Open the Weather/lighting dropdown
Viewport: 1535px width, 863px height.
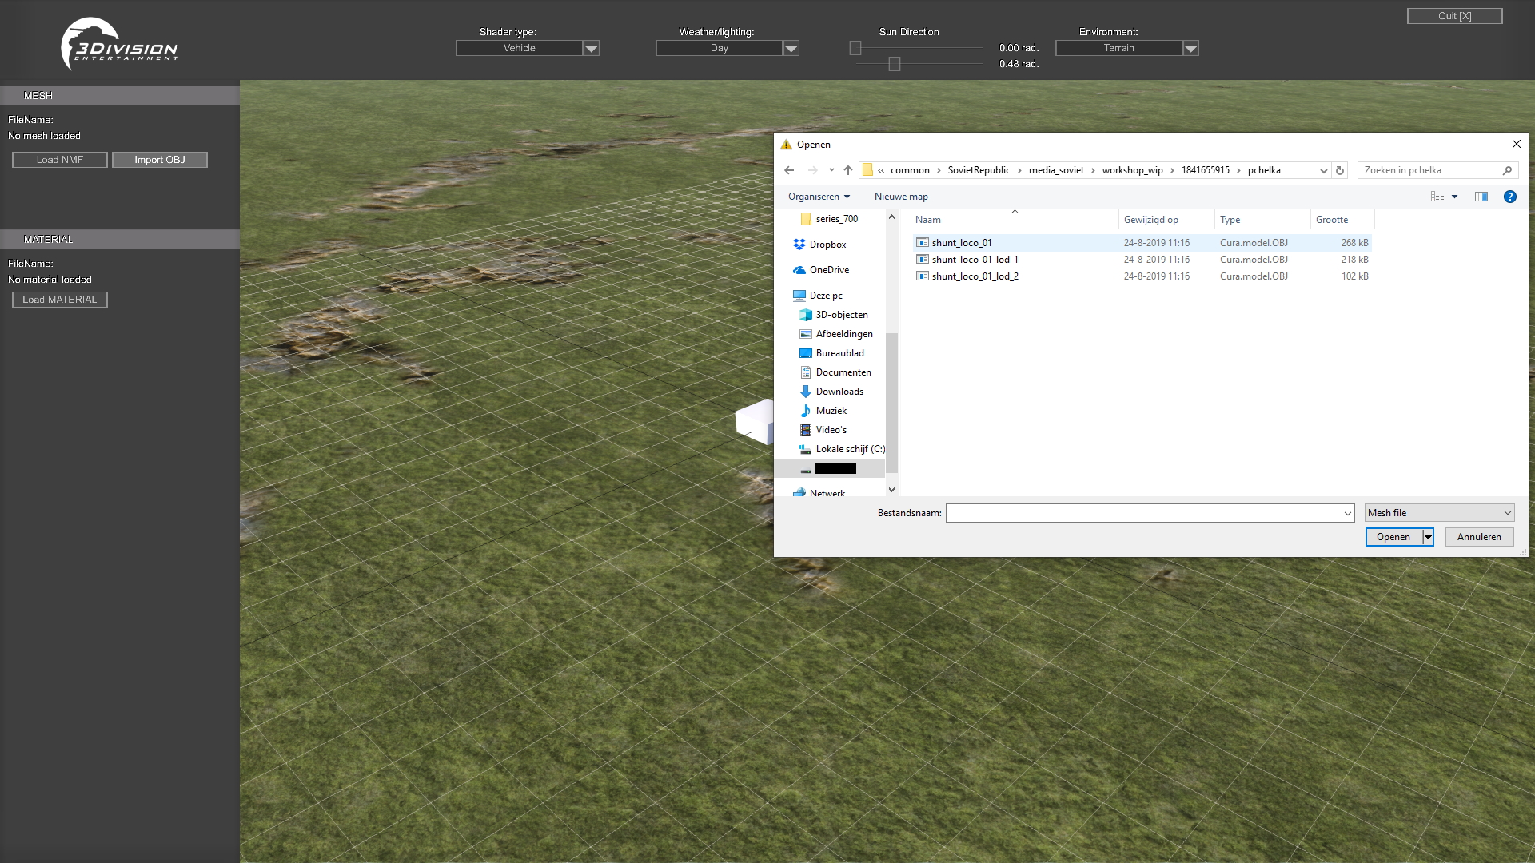tap(791, 49)
